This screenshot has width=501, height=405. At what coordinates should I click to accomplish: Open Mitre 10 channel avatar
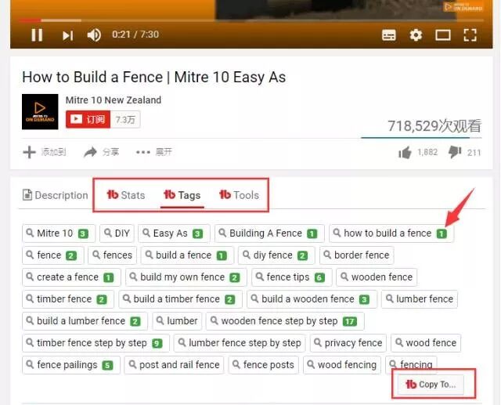40,111
